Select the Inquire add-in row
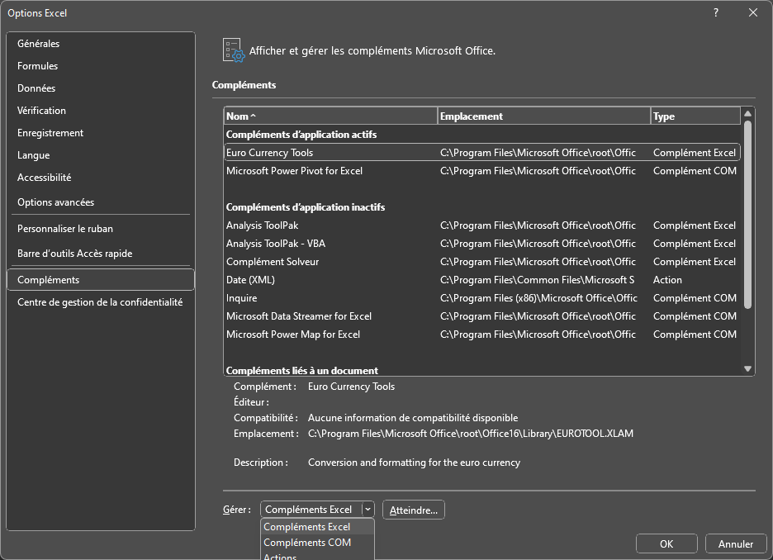The width and height of the screenshot is (773, 560). pos(482,298)
